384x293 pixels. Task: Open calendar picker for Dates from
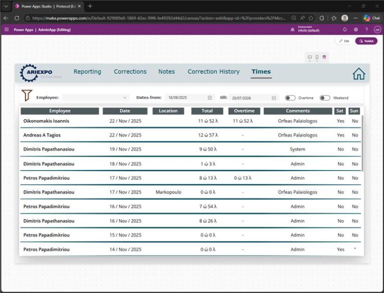point(210,97)
